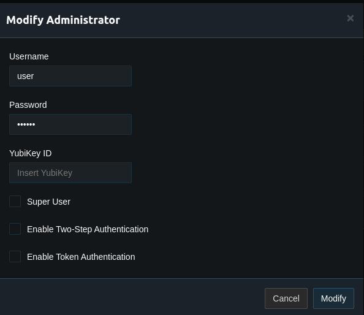Click the YubiKey ID label
Image resolution: width=364 pixels, height=315 pixels.
(x=31, y=153)
